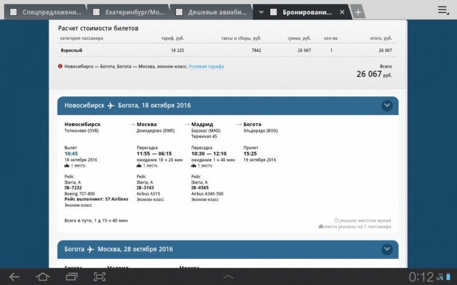Open the dropdown arrow on the active tab
Viewport: 457px width, 285px height.
click(261, 12)
